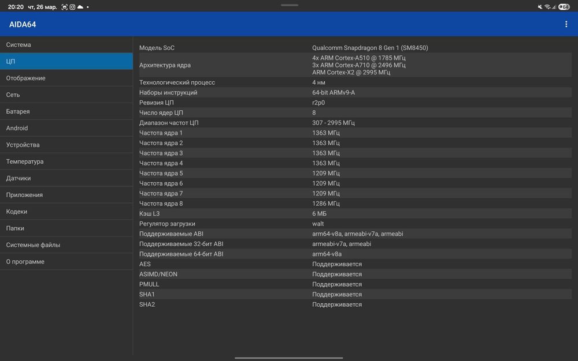Screen dimensions: 578x361
Task: Select the Поддерживаемые ABI row label
Action: pyautogui.click(x=171, y=234)
